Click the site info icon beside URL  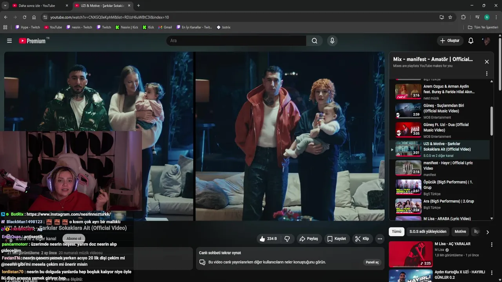click(x=45, y=17)
